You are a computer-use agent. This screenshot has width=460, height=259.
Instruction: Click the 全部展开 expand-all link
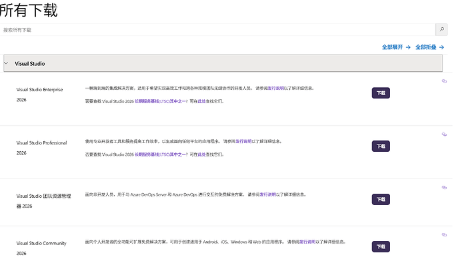396,47
